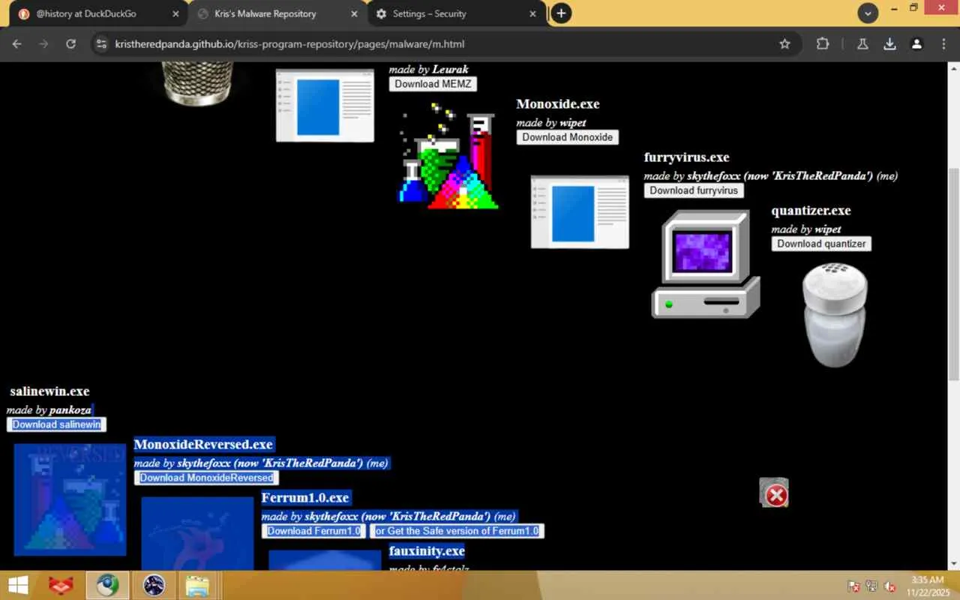Click the Download furryvirus button

click(694, 190)
